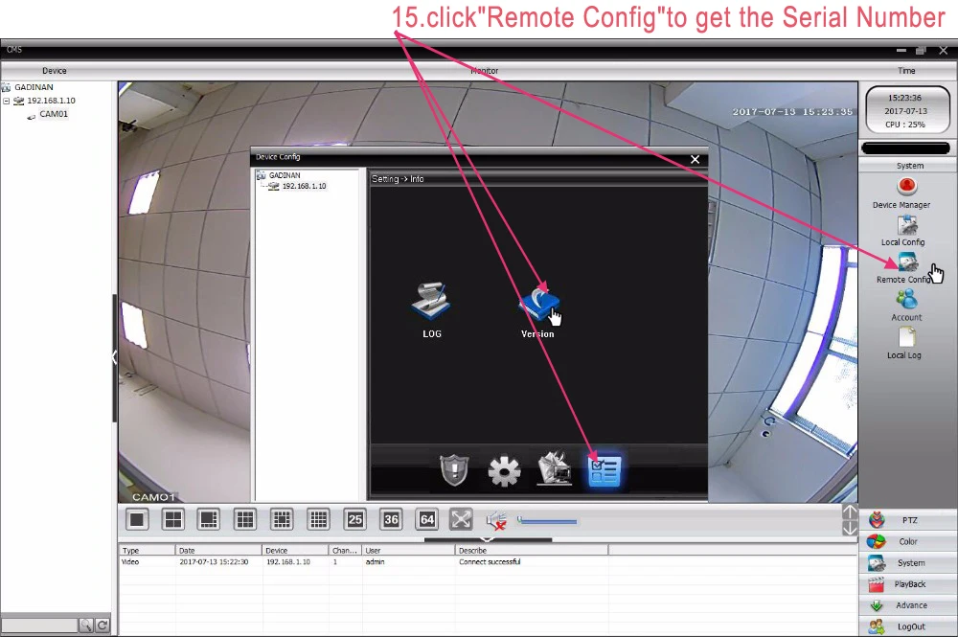Open Device Manager from the System panel

(x=906, y=186)
